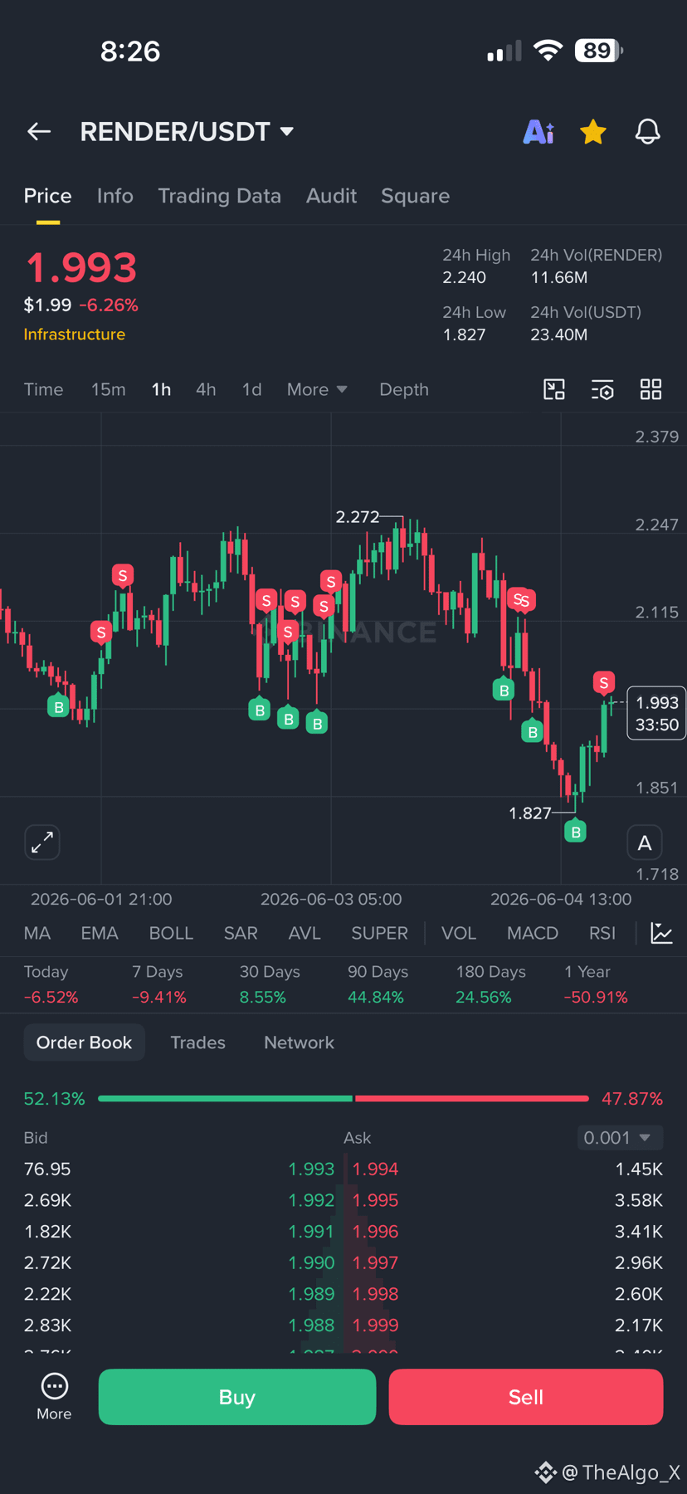Expand chart to fullscreen icon

click(x=42, y=842)
